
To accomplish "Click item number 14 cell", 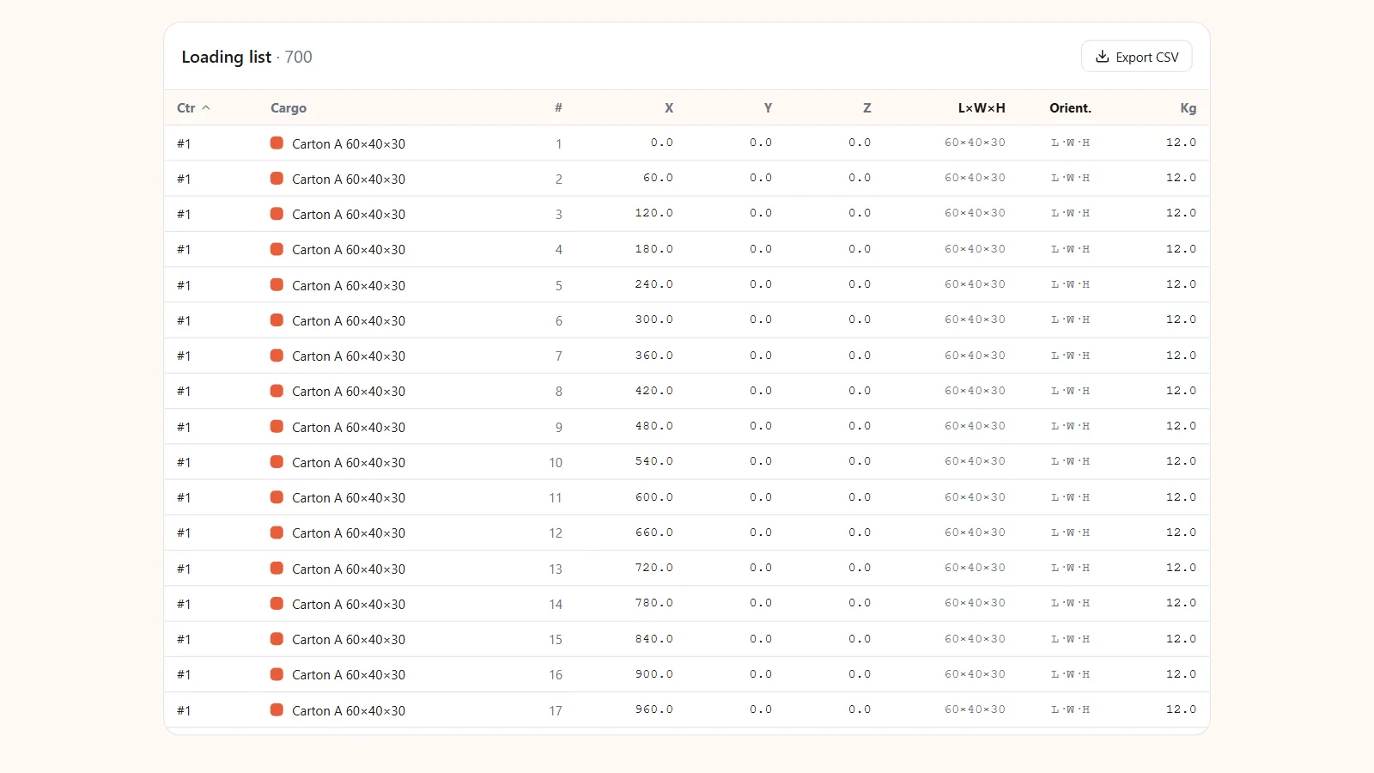I will click(556, 604).
